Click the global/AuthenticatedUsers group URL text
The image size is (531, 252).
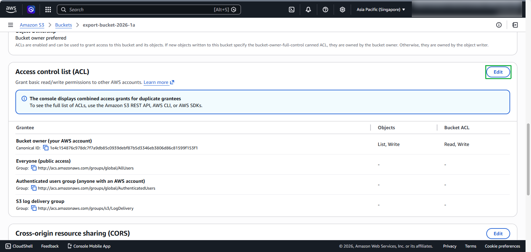pos(97,188)
